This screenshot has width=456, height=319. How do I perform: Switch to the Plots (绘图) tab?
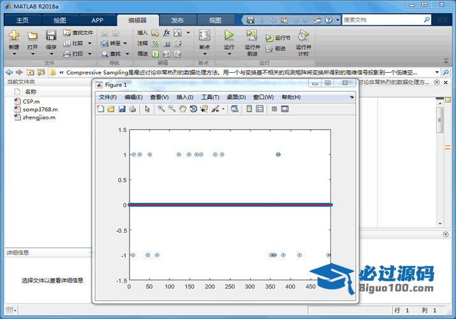click(60, 20)
